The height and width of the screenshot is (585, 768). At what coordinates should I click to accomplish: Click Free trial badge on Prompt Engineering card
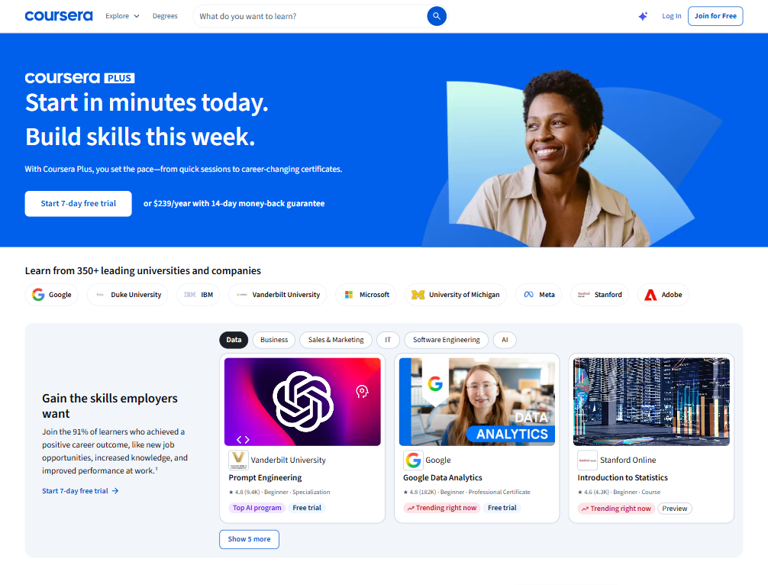tap(307, 508)
